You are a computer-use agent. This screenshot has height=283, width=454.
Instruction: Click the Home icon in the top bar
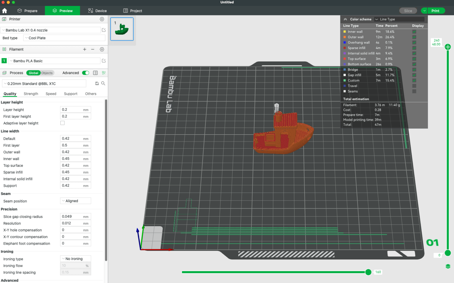tap(4, 10)
